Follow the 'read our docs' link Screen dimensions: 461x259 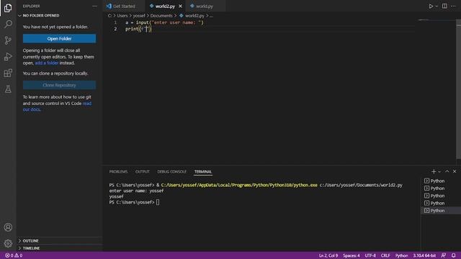point(57,106)
